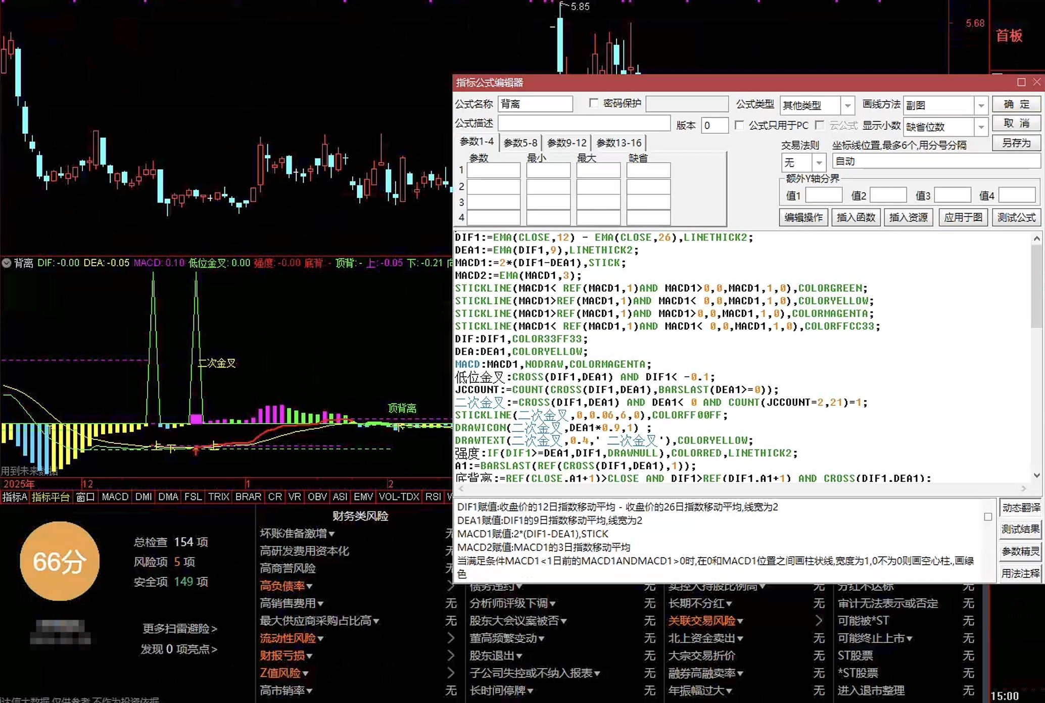
Task: Enable the 公式只用于PC checkbox
Action: [739, 125]
